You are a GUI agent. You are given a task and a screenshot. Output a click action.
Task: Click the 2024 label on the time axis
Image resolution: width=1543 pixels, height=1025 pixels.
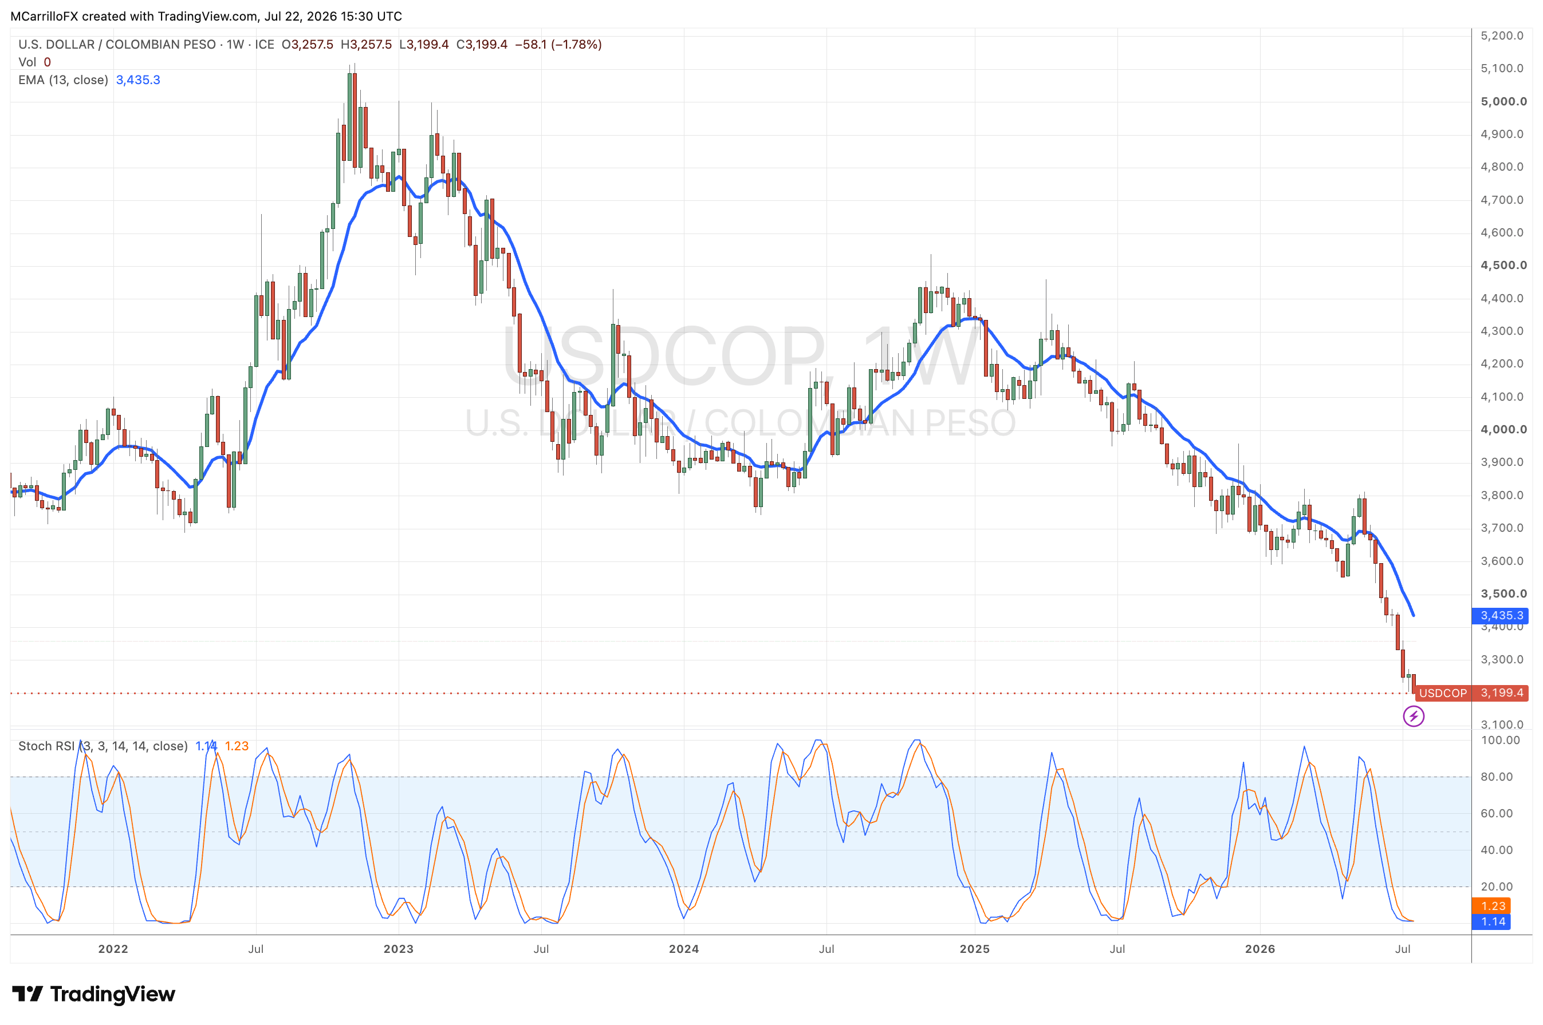(x=683, y=948)
